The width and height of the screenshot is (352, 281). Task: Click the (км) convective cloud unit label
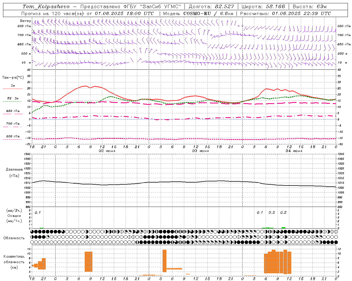point(14,267)
